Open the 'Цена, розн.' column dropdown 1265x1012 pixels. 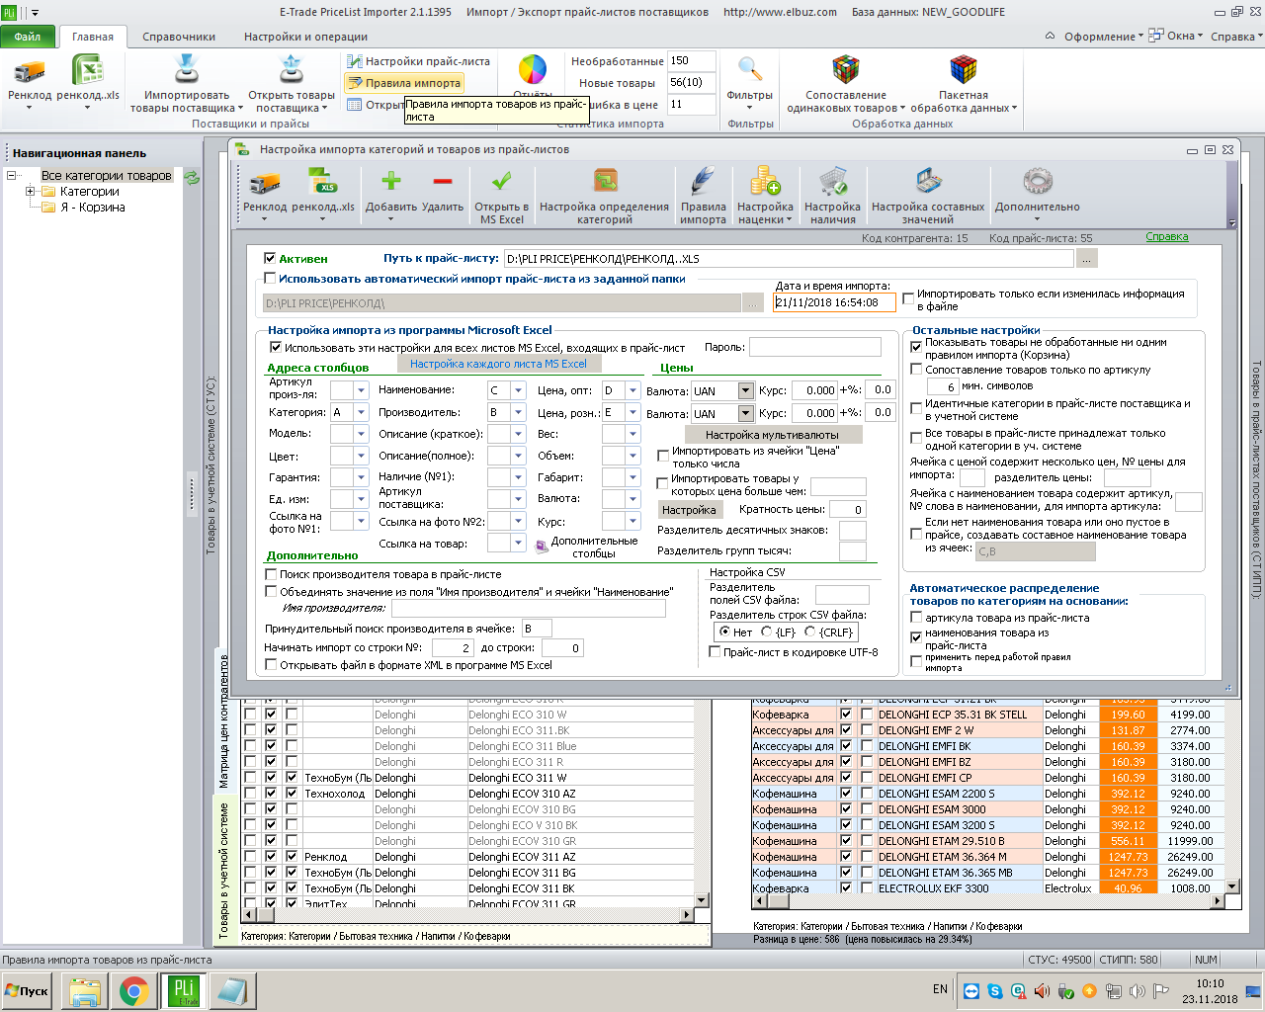pyautogui.click(x=632, y=412)
